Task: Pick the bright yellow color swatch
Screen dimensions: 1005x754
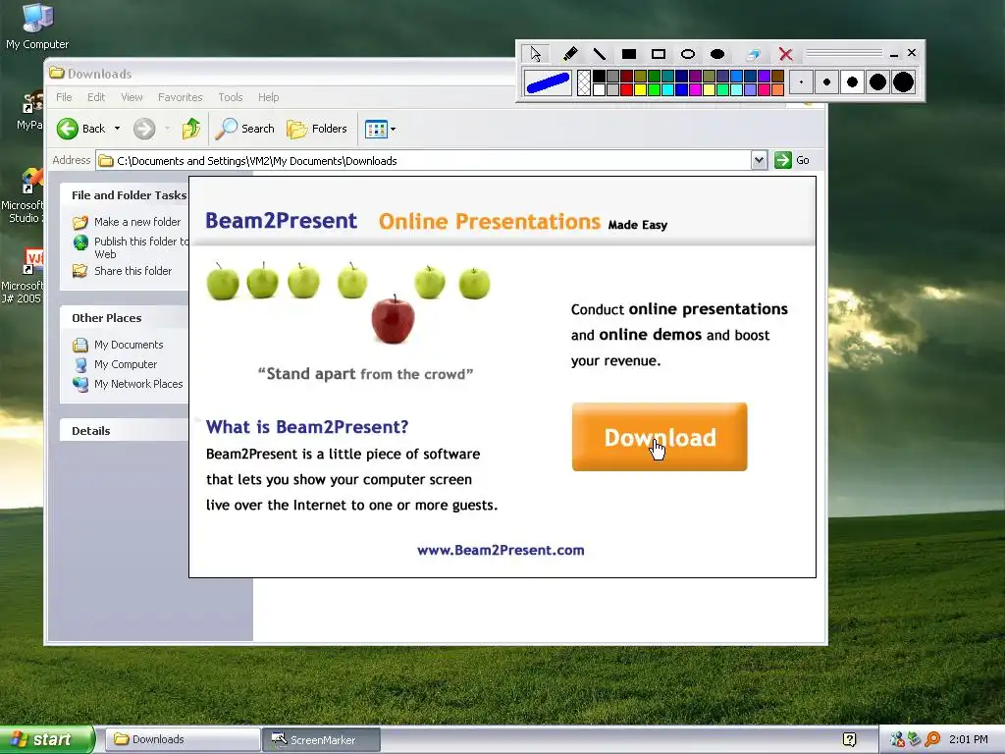Action: 640,89
